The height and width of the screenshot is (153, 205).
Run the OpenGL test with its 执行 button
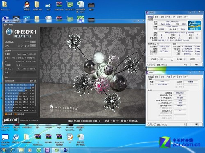coord(33,42)
